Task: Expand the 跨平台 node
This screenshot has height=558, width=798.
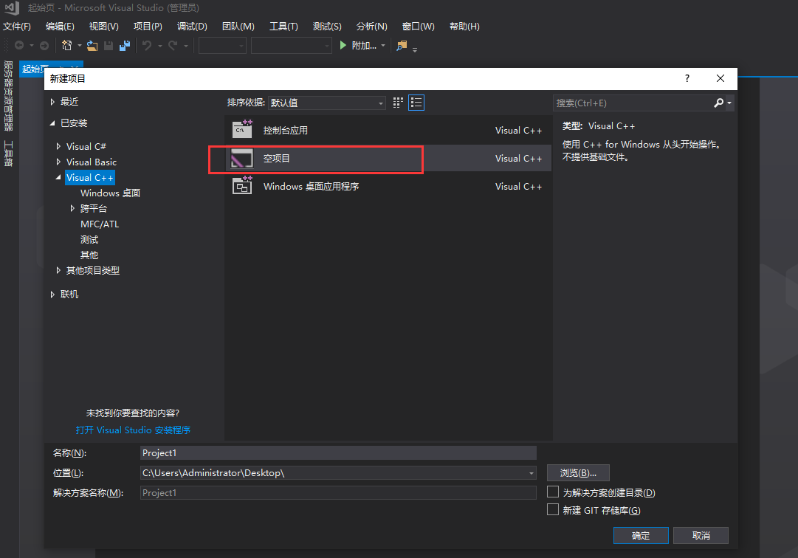Action: 72,209
